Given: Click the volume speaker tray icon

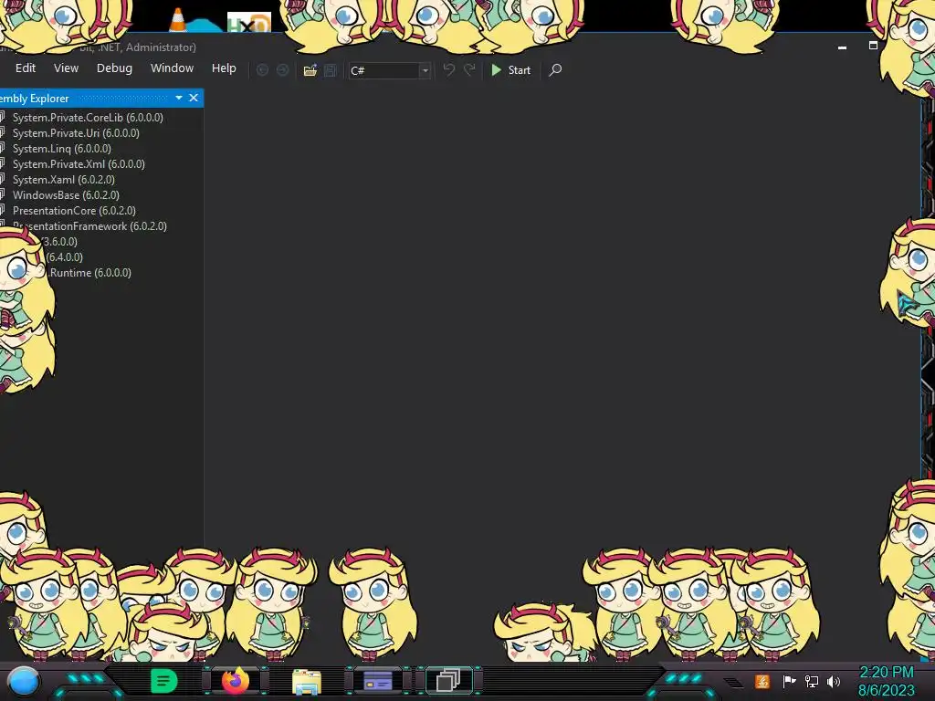Looking at the screenshot, I should coord(834,681).
